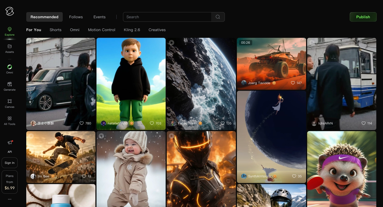The image size is (383, 207).
Task: Click the Sign In button
Action: [10, 163]
